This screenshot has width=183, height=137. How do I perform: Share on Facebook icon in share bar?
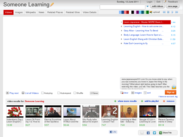pos(148,133)
